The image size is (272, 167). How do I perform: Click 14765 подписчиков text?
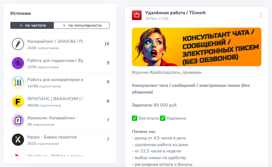[x=44, y=86]
